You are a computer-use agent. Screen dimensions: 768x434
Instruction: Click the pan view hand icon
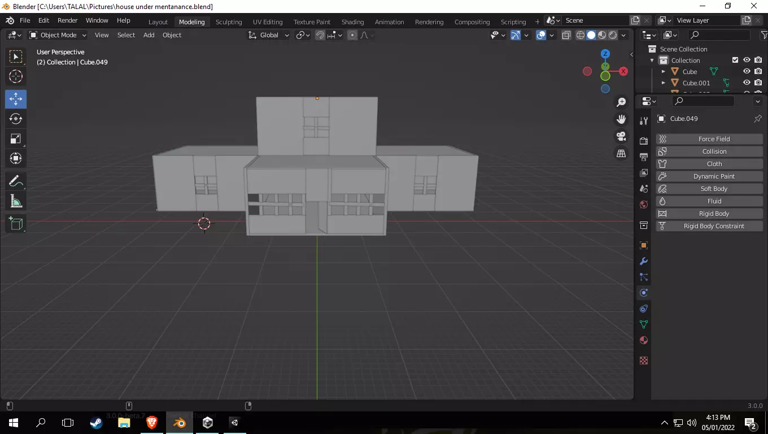(621, 119)
